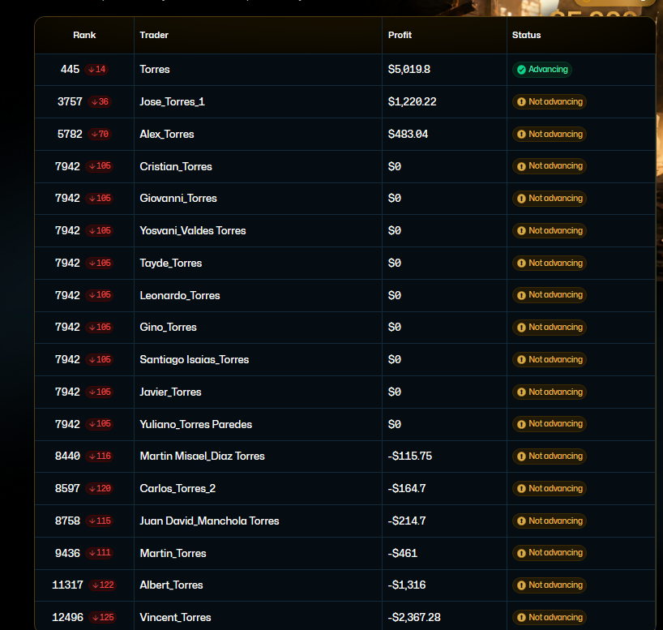Click the down 111 rank change indicator
The width and height of the screenshot is (663, 630).
pyautogui.click(x=100, y=553)
